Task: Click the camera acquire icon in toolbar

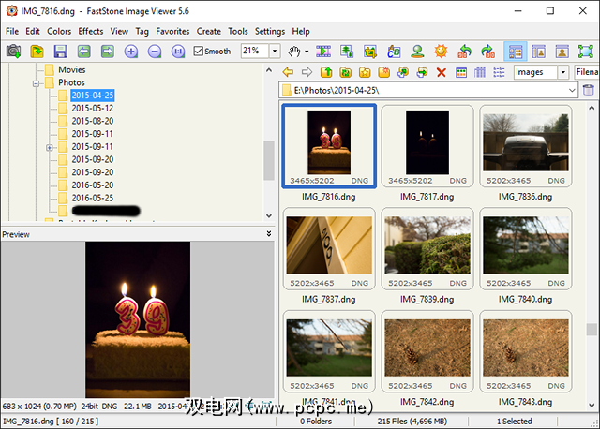Action: [x=13, y=51]
